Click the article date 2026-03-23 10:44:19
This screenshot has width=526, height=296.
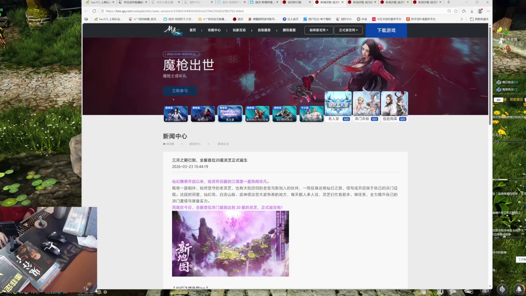190,167
